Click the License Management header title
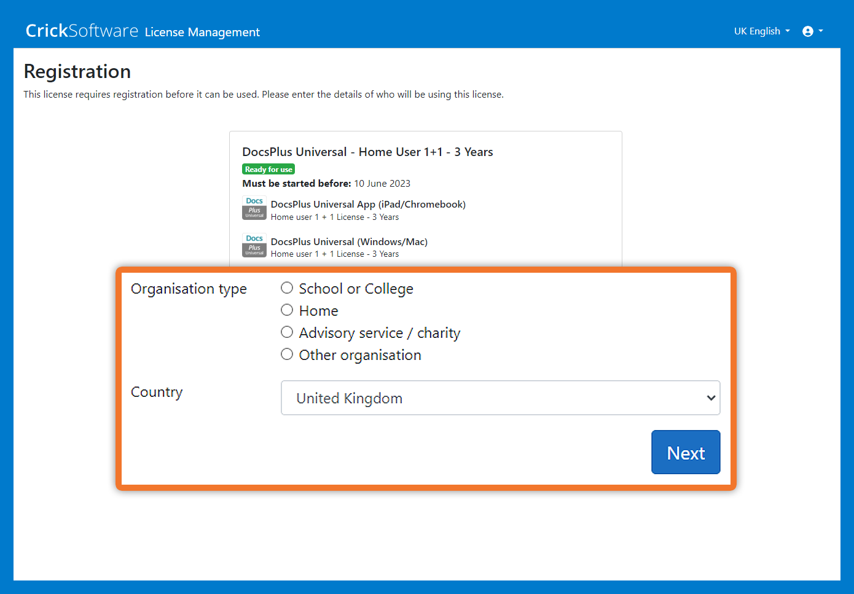 [x=202, y=32]
